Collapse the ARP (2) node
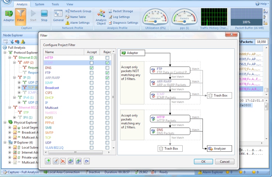Image resolution: width=272 pixels, height=177 pixels. (15, 63)
